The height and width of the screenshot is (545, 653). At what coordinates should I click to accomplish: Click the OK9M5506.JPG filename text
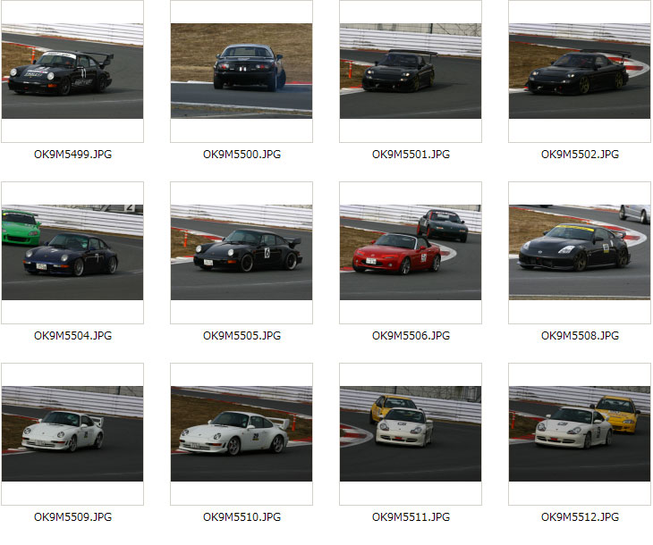(x=411, y=336)
